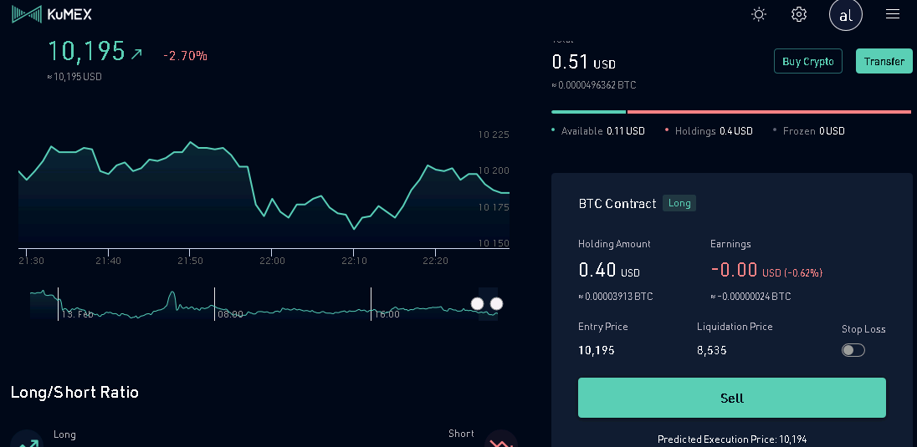The height and width of the screenshot is (447, 917).
Task: Click the ≈0.0000496362 BTC value
Action: [x=593, y=85]
